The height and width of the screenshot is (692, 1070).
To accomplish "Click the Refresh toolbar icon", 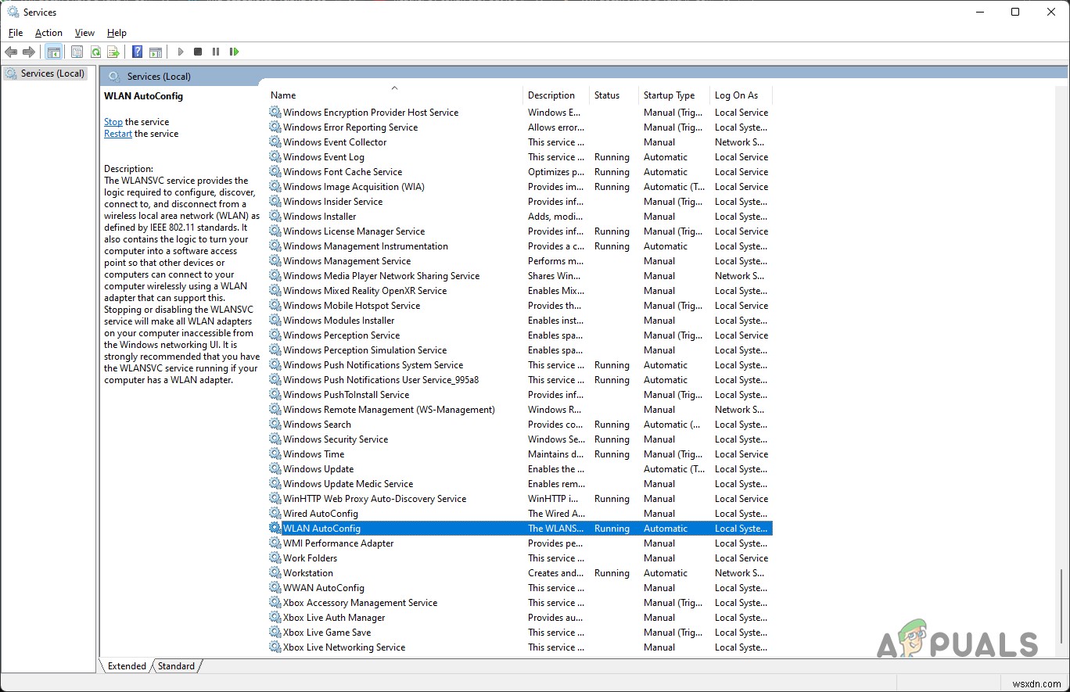I will (x=95, y=52).
